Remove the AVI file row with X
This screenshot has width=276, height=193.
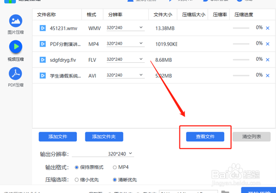pyautogui.click(x=267, y=75)
